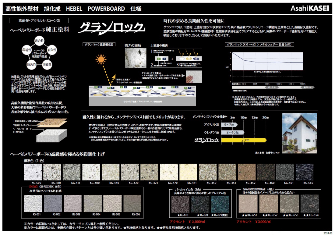Pick the KG-471 cream swatch

[x=188, y=172]
